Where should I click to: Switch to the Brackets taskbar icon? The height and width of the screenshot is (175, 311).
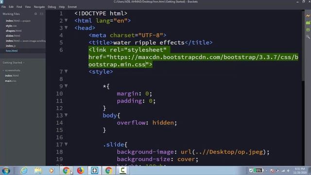(x=94, y=171)
